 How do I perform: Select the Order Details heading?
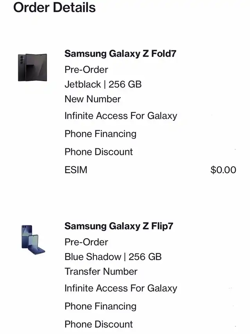[54, 7]
